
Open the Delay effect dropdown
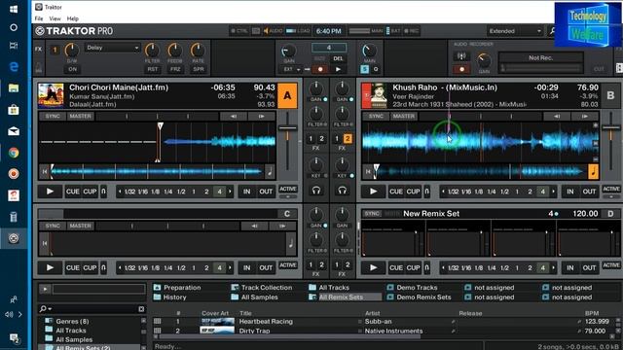[x=112, y=48]
